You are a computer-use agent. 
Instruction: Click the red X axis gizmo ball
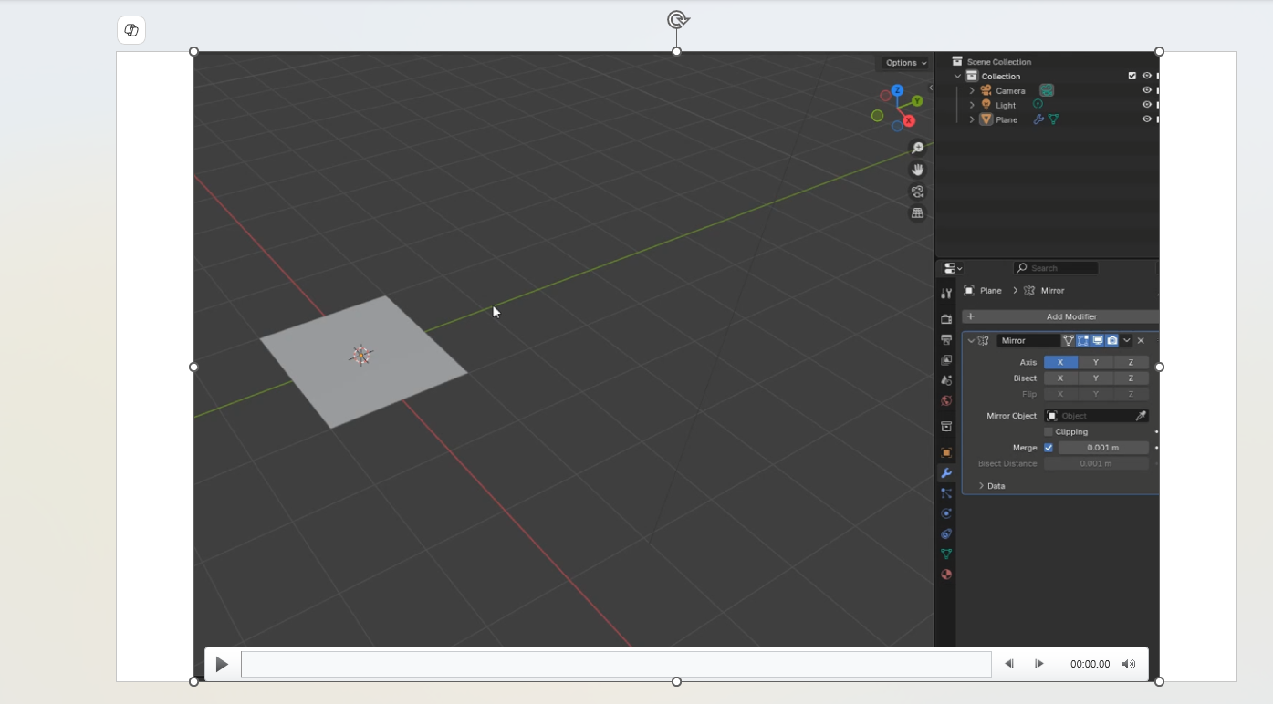point(909,120)
